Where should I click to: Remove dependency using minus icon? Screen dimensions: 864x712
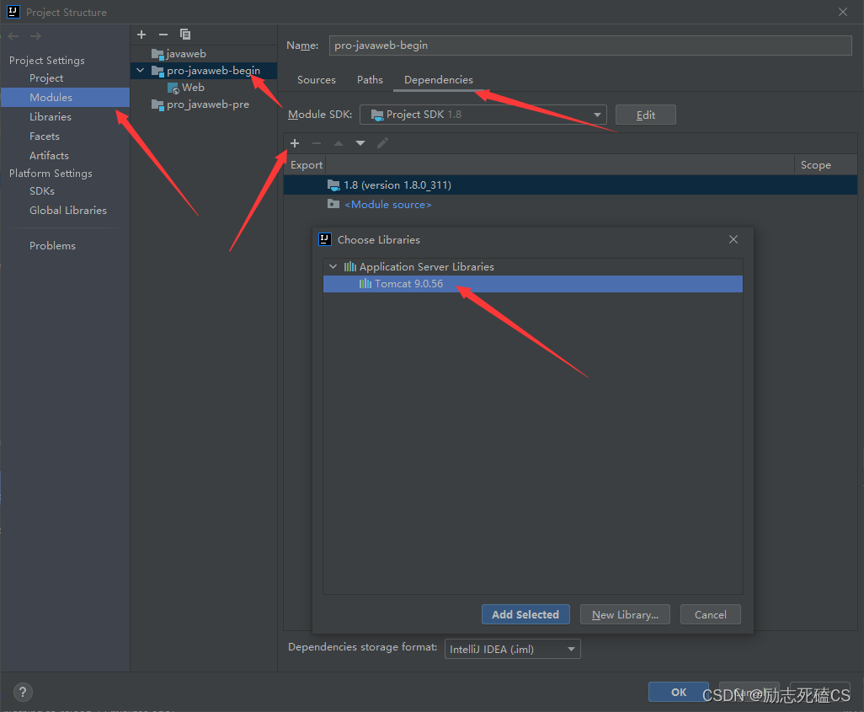coord(317,143)
